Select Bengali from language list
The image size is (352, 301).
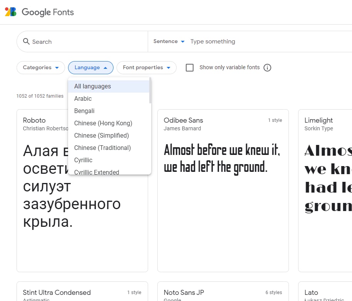[x=108, y=111]
